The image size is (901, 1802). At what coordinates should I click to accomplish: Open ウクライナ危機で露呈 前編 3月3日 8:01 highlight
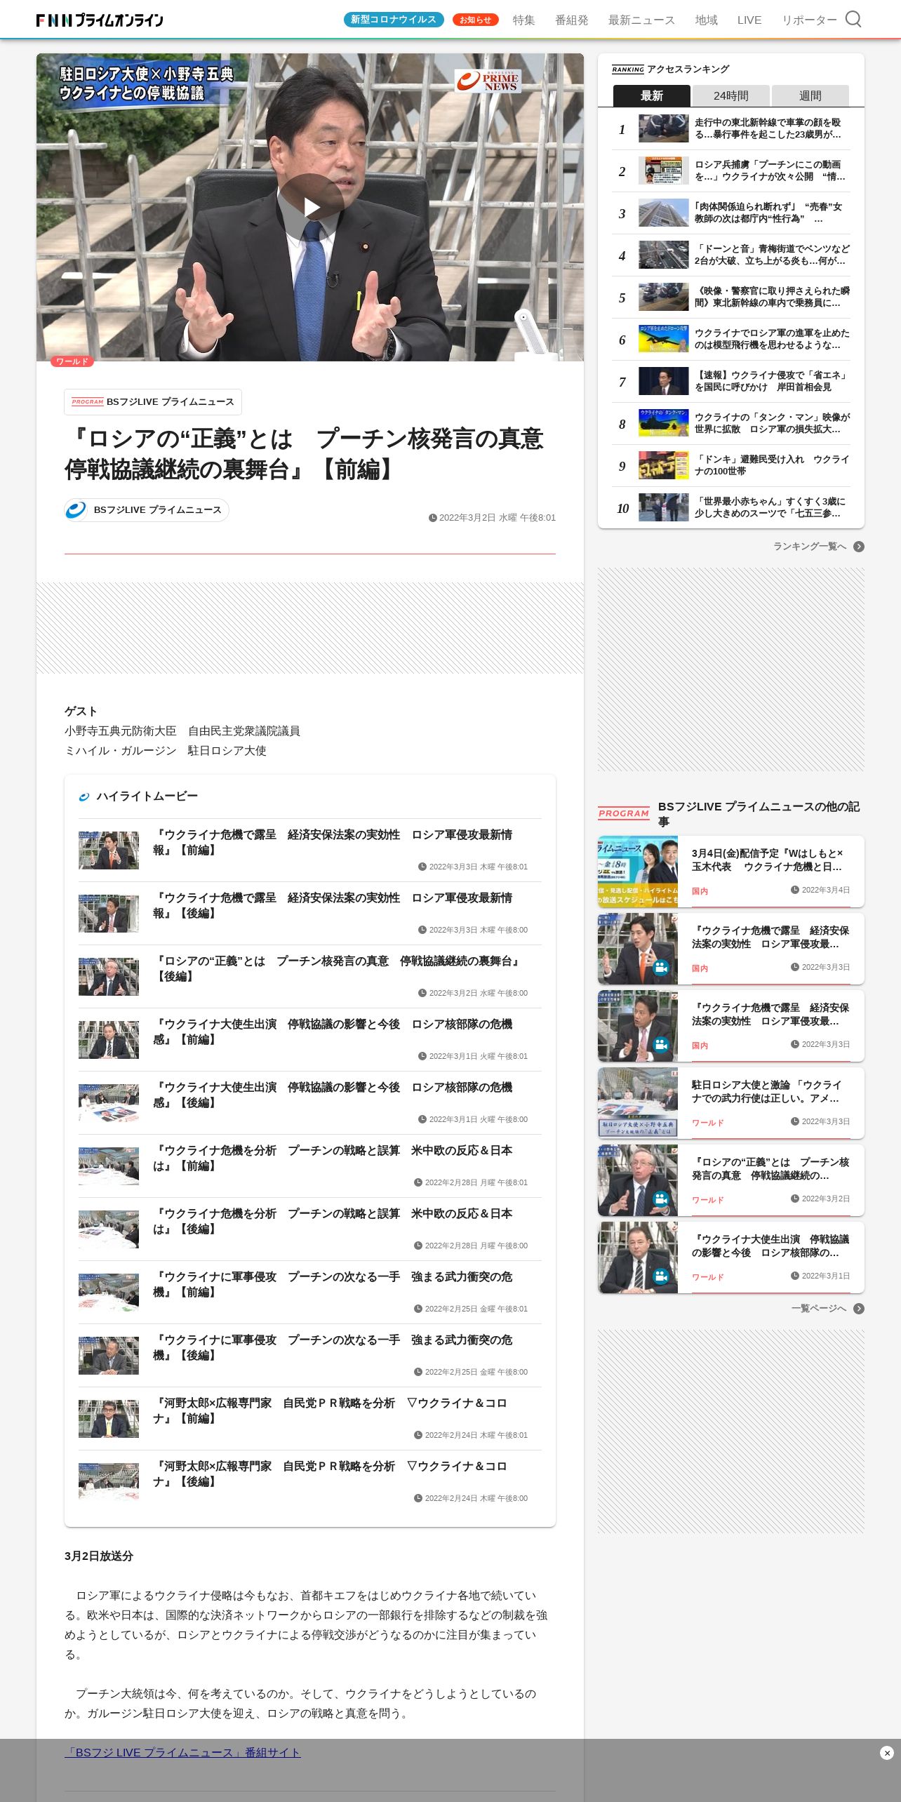tap(310, 850)
